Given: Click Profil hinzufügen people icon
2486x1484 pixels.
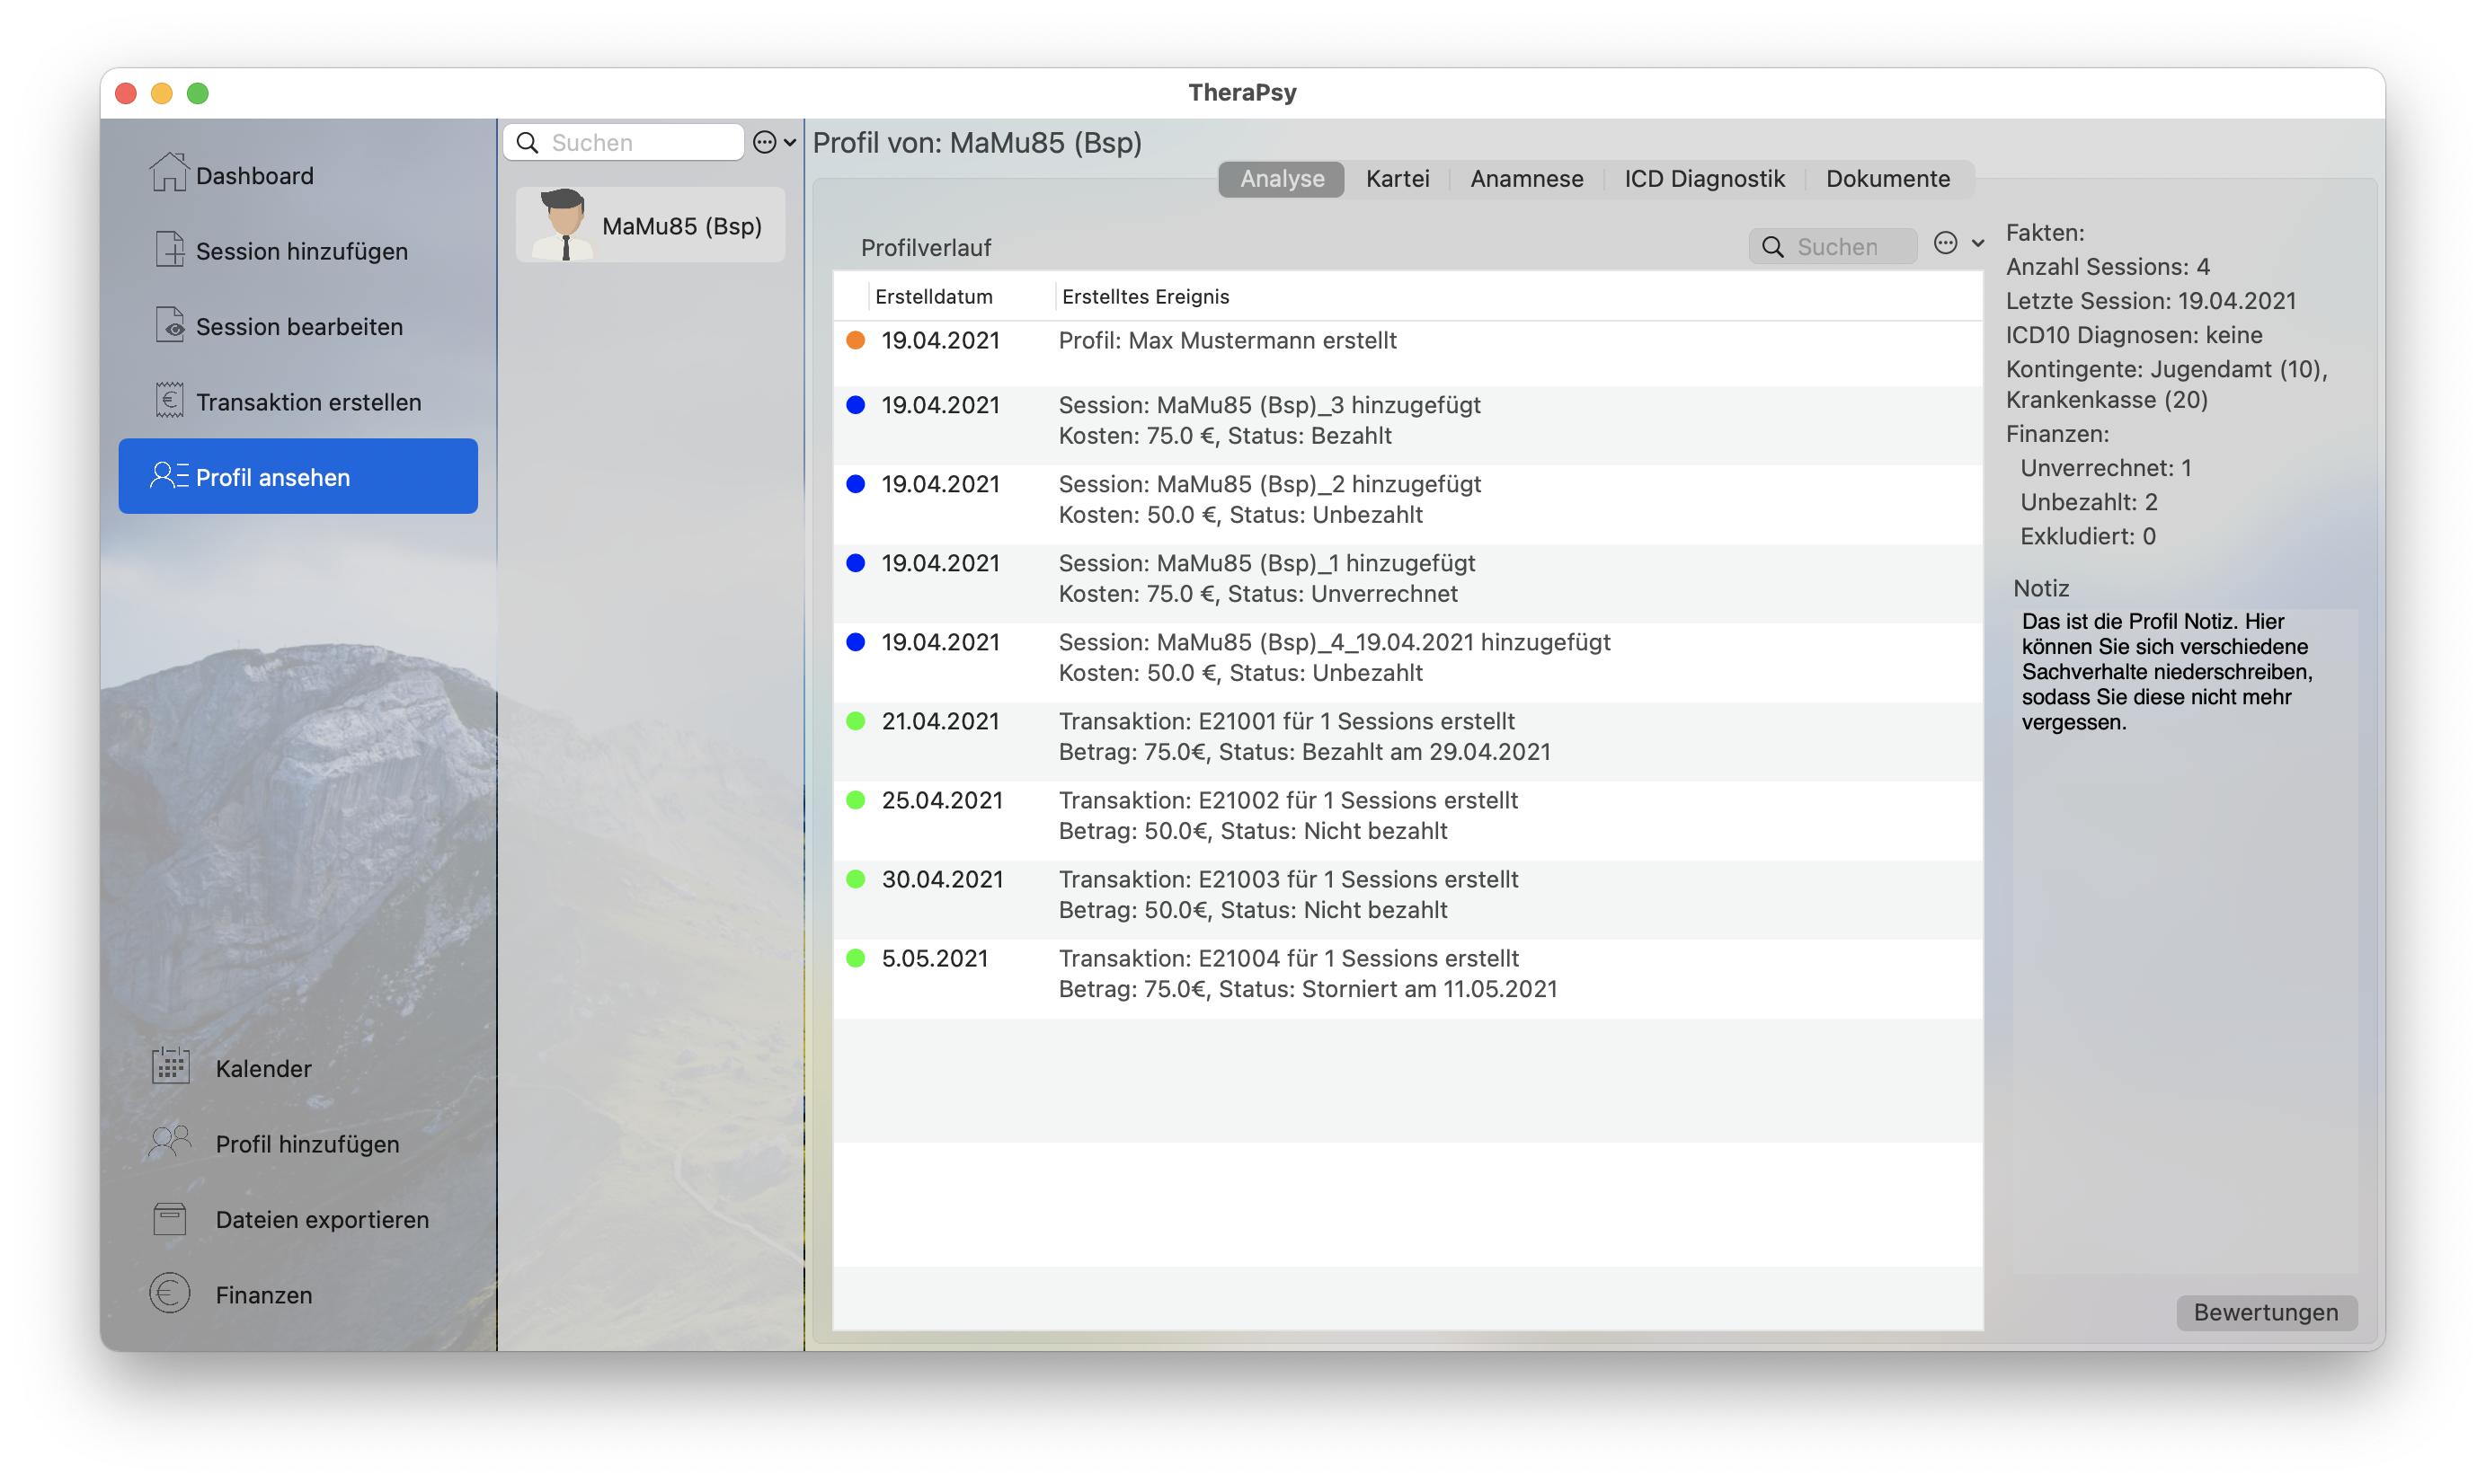Looking at the screenshot, I should tap(170, 1142).
